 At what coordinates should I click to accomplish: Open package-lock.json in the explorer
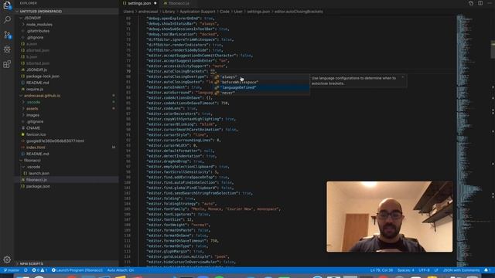tap(43, 76)
